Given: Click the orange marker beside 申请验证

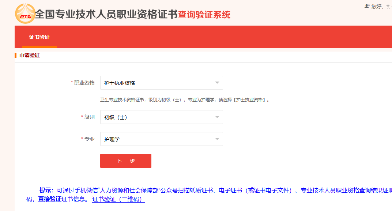Looking at the screenshot, I should click(15, 55).
